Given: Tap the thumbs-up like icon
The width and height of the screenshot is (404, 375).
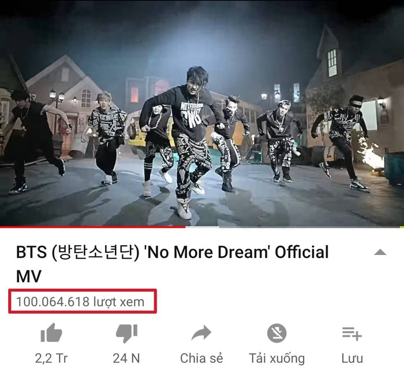Looking at the screenshot, I should [51, 333].
